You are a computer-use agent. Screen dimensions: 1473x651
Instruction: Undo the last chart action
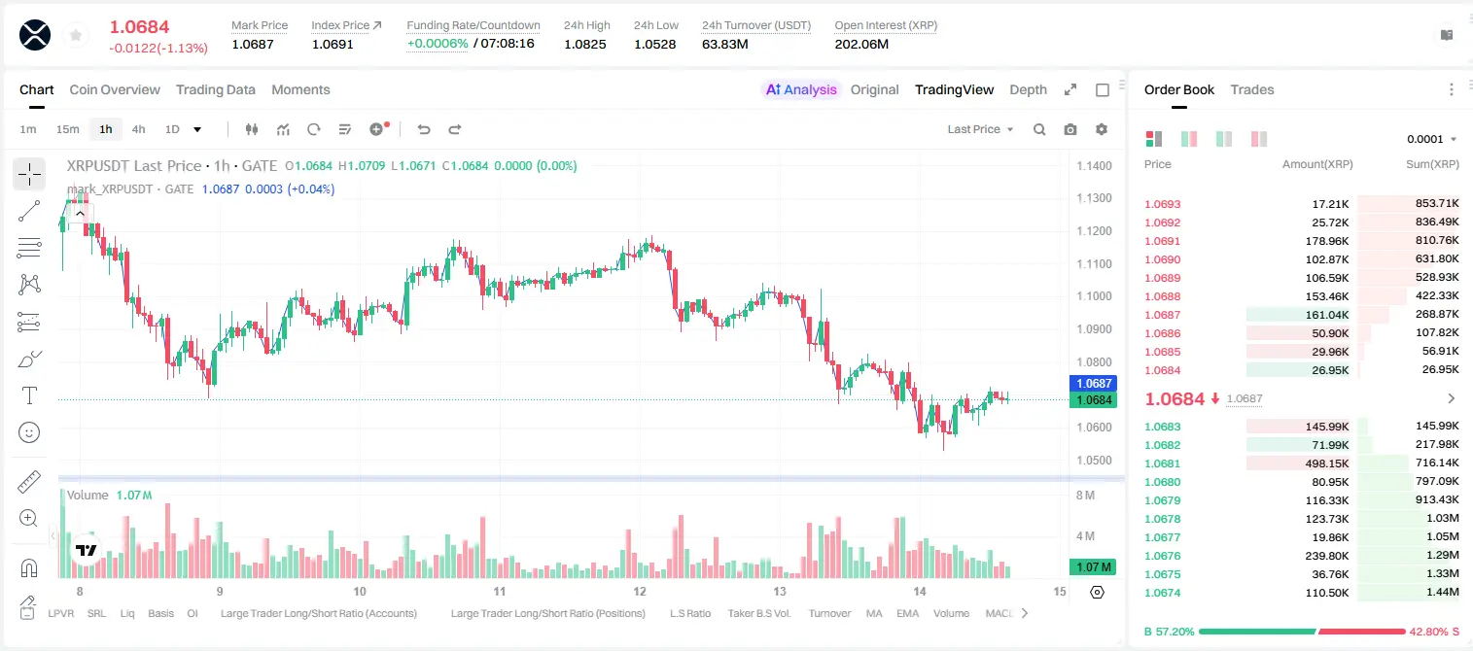pyautogui.click(x=424, y=129)
